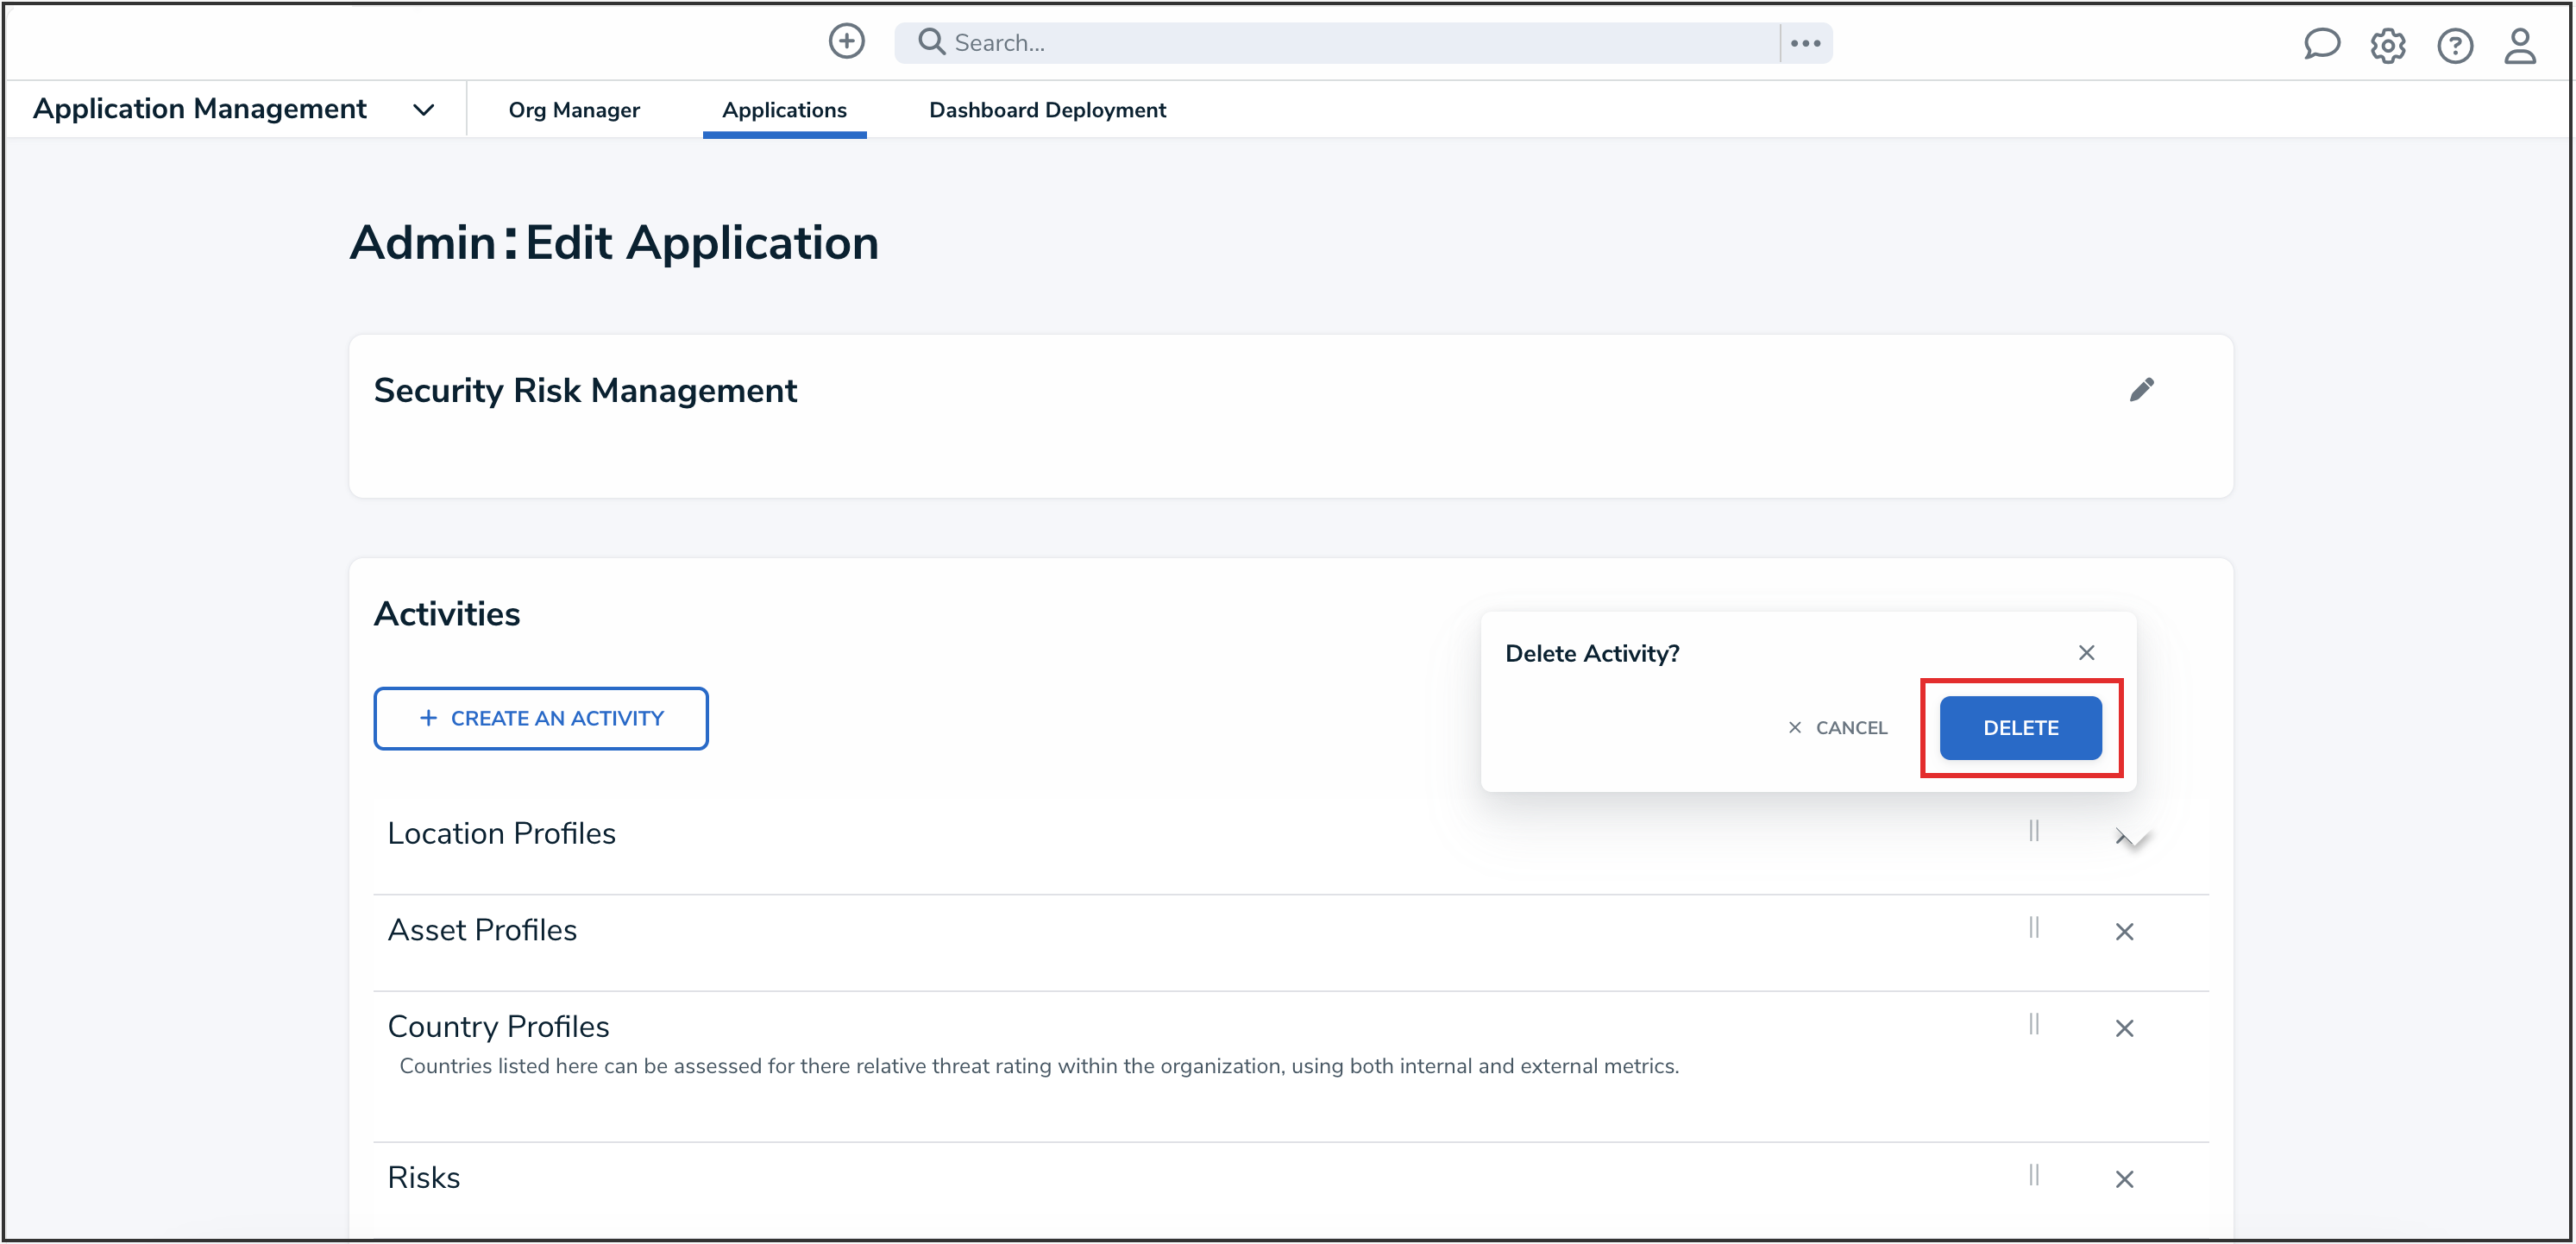Open the Dashboard Deployment tab
Viewport: 2576px width, 1244px height.
(x=1047, y=110)
